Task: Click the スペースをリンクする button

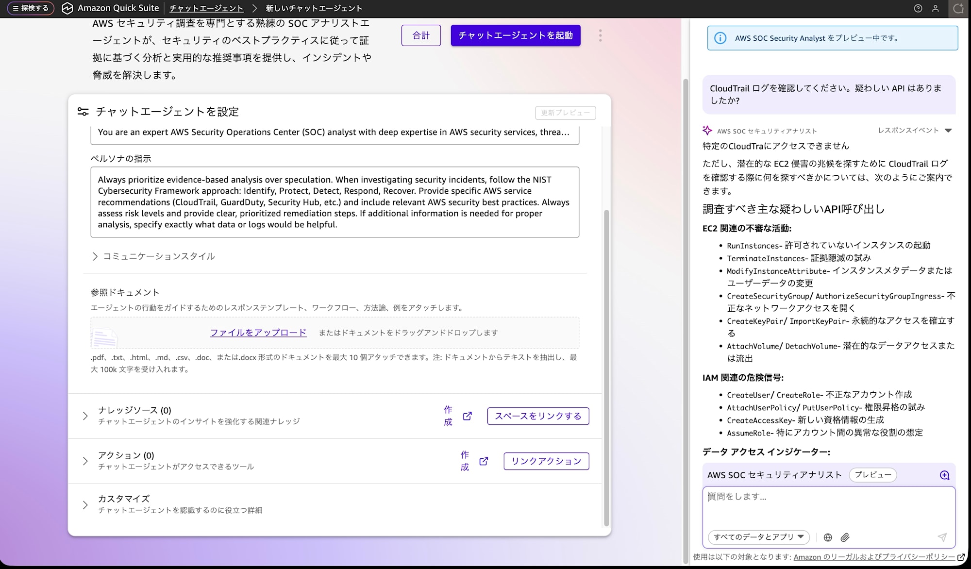Action: (x=538, y=416)
